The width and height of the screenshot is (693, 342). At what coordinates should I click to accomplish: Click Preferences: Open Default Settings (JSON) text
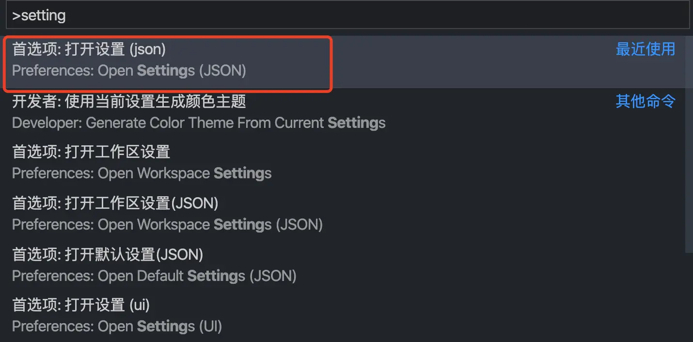click(154, 276)
